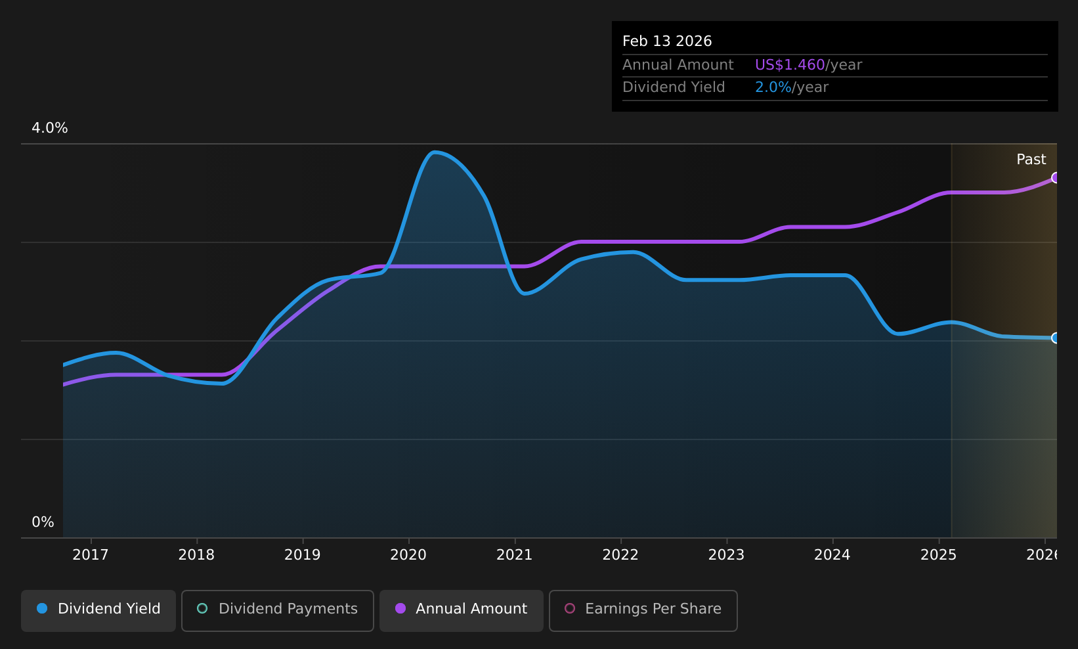
Task: Click the Dividend Yield tooltip row label
Action: (x=674, y=87)
